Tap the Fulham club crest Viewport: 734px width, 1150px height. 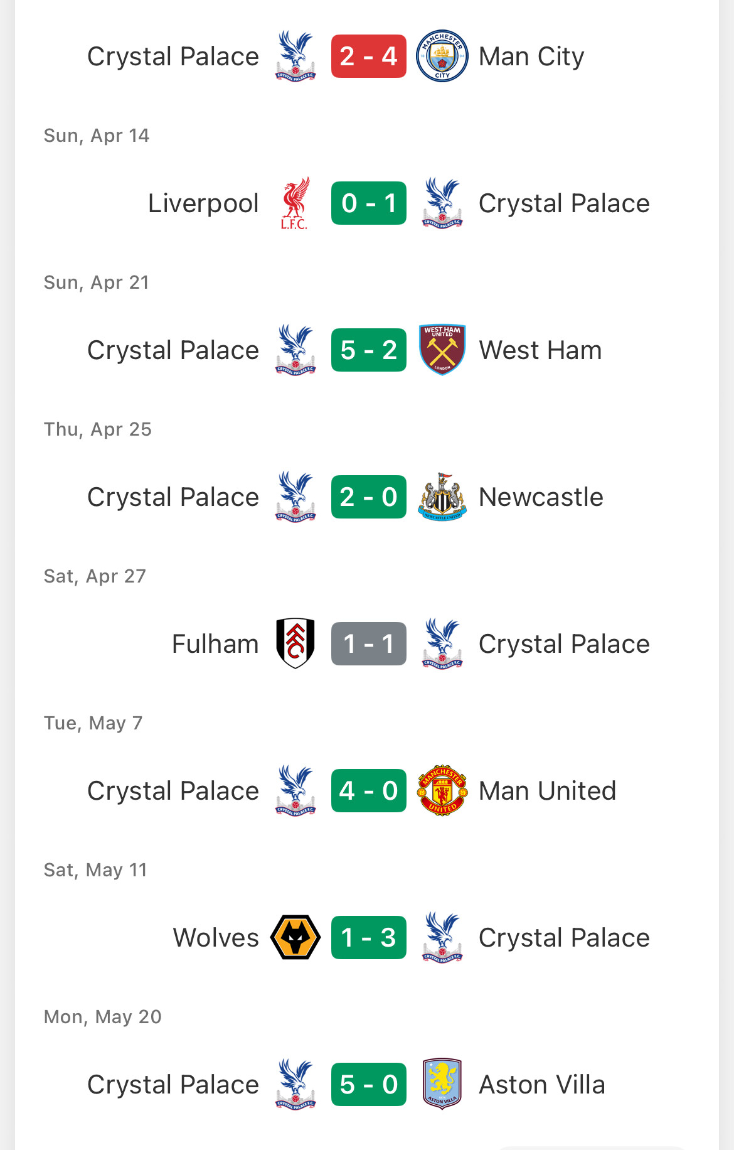(295, 644)
